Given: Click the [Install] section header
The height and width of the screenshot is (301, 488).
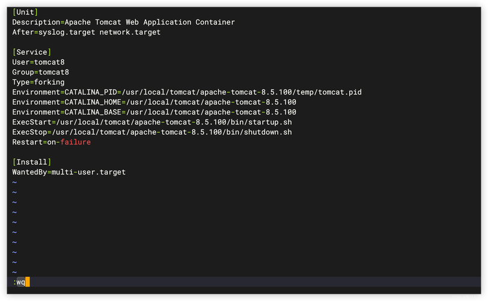Looking at the screenshot, I should [32, 162].
